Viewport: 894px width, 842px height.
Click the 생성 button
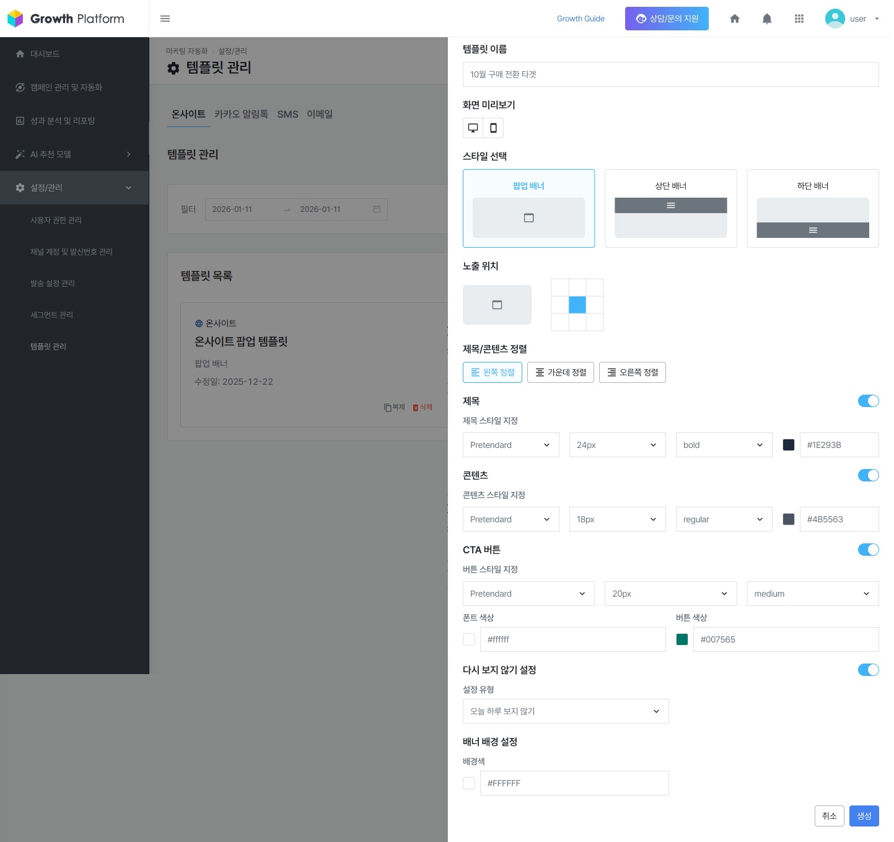(864, 816)
